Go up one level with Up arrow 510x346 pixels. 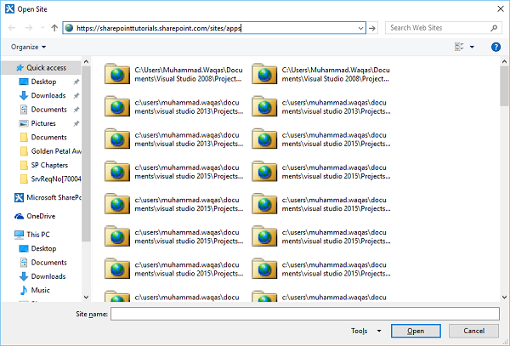tap(54, 28)
